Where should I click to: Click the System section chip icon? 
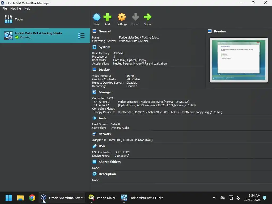point(94,47)
